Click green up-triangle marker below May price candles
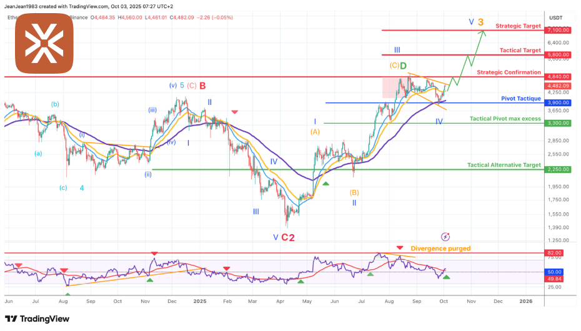The image size is (581, 331). (325, 183)
